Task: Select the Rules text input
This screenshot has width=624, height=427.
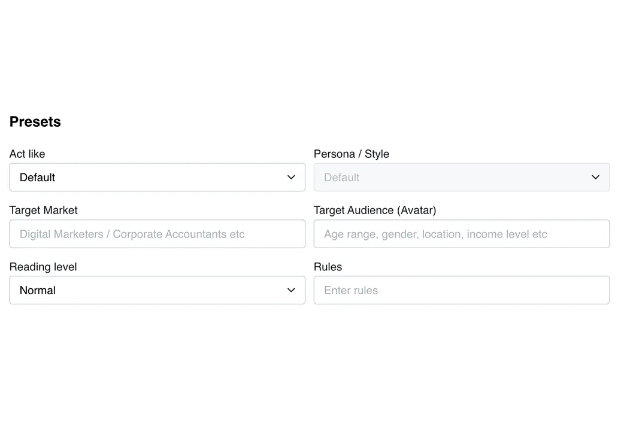Action: click(461, 291)
